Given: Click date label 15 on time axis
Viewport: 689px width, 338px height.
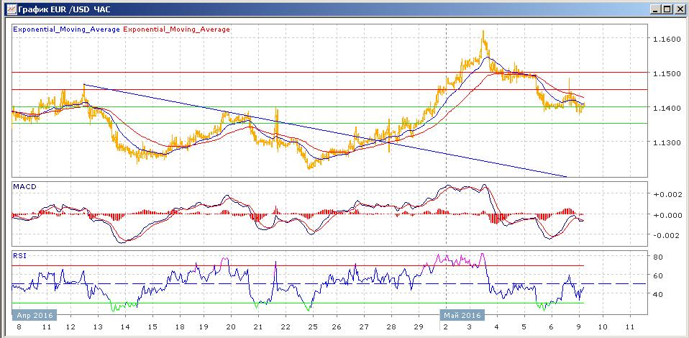Looking at the screenshot, I should [x=152, y=327].
